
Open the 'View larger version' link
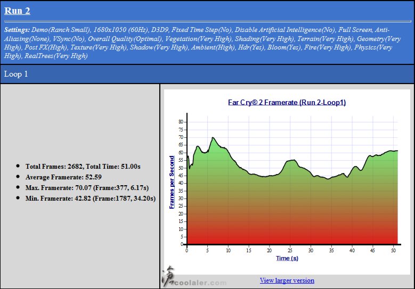[x=287, y=280]
